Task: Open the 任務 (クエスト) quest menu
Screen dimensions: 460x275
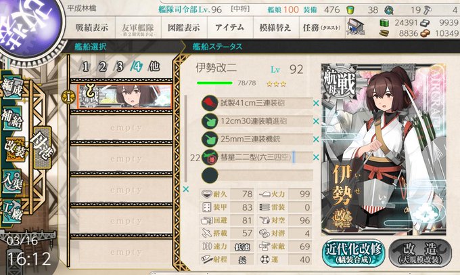Action: 322,28
